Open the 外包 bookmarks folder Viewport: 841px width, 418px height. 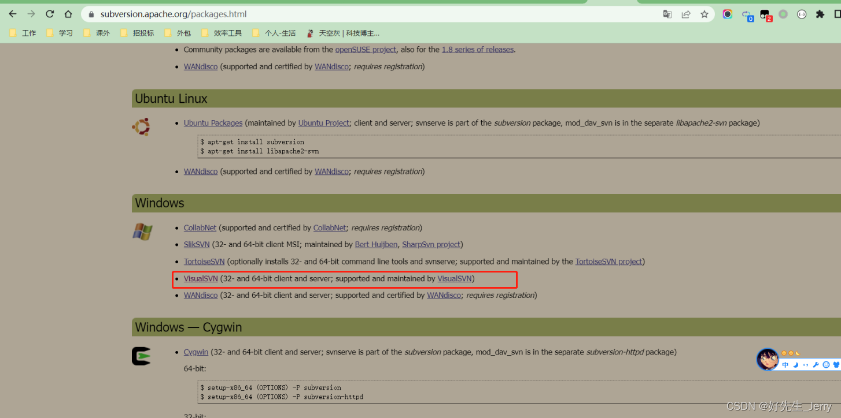tap(178, 33)
